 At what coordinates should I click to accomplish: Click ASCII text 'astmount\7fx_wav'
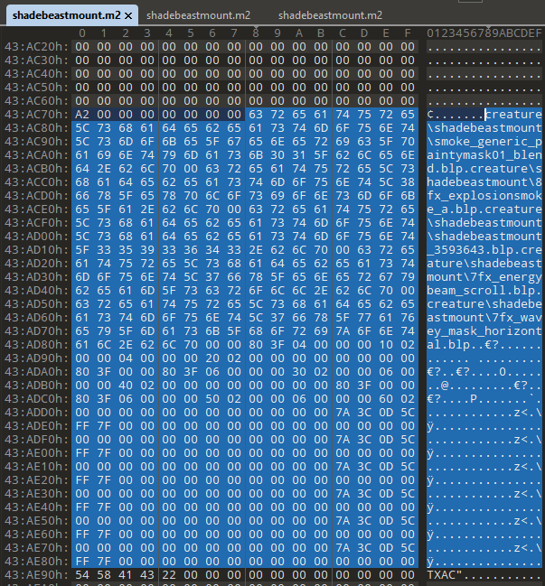(x=484, y=318)
